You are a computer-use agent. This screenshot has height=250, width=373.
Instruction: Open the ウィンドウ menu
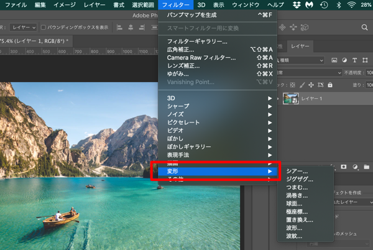pos(246,5)
